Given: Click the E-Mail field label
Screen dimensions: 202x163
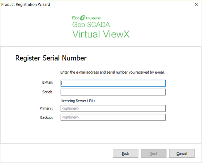Looking at the screenshot, I should (x=48, y=82).
